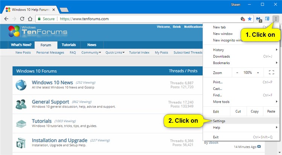Open Notifications in header
Viewport: 282px width, 155px height.
point(194,27)
